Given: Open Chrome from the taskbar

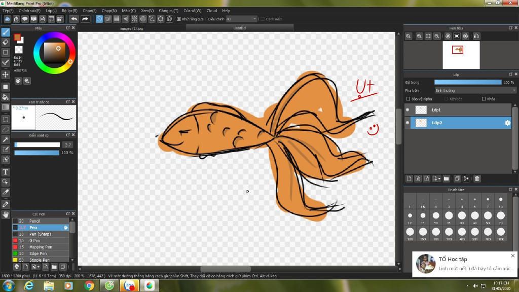Looking at the screenshot, I should pyautogui.click(x=89, y=285).
